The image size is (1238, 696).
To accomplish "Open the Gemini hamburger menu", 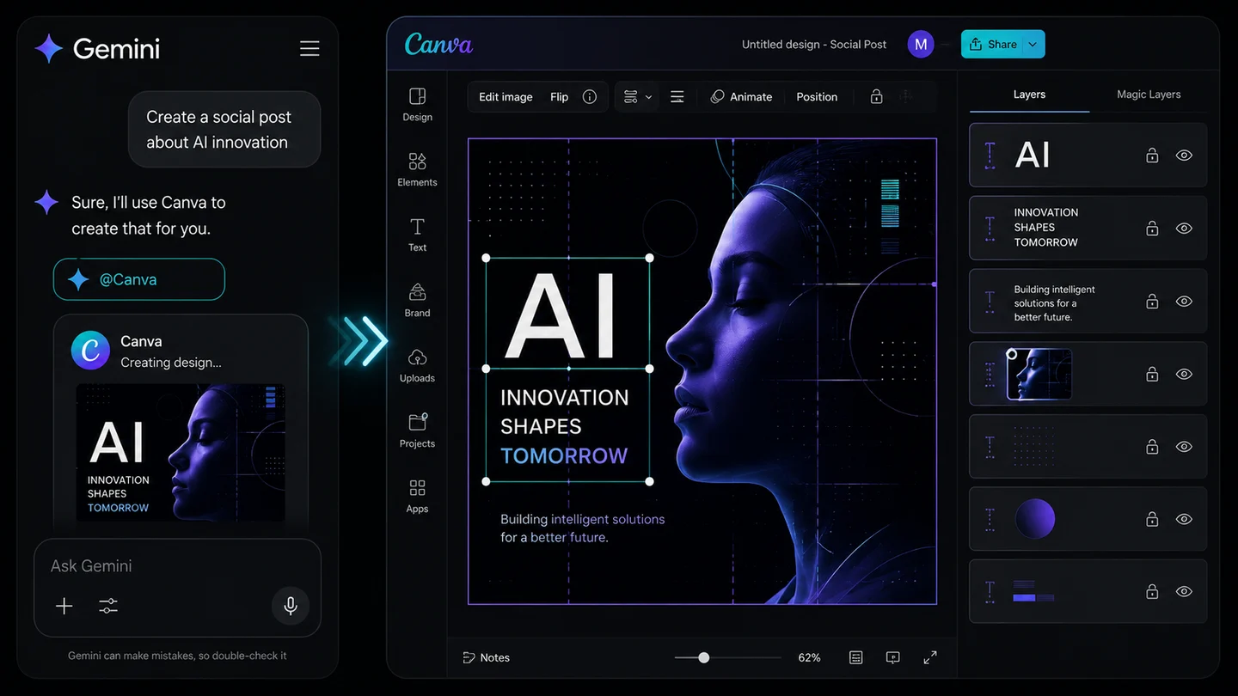I will click(309, 49).
